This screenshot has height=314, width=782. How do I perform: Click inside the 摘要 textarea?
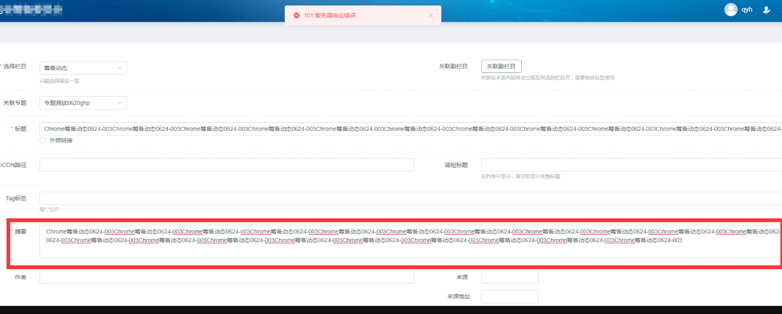click(x=411, y=241)
